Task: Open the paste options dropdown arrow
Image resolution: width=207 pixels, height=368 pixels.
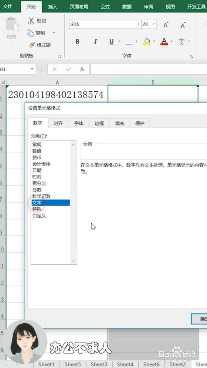Action: click(12, 42)
